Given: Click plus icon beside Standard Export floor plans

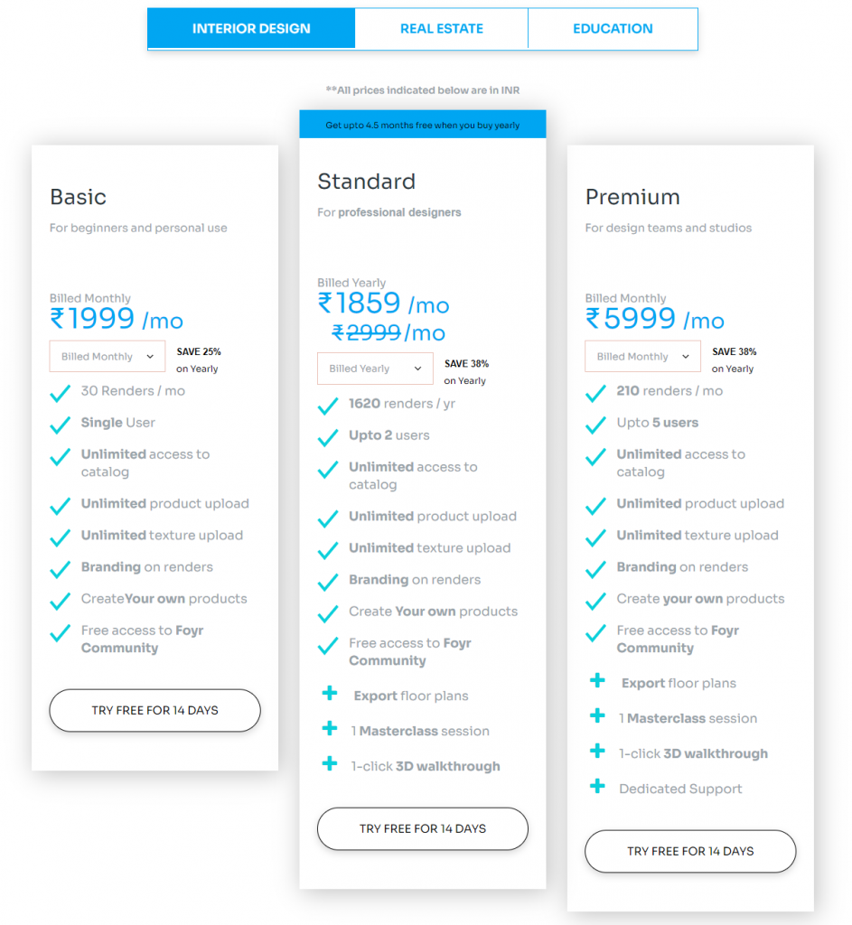Looking at the screenshot, I should coord(330,694).
